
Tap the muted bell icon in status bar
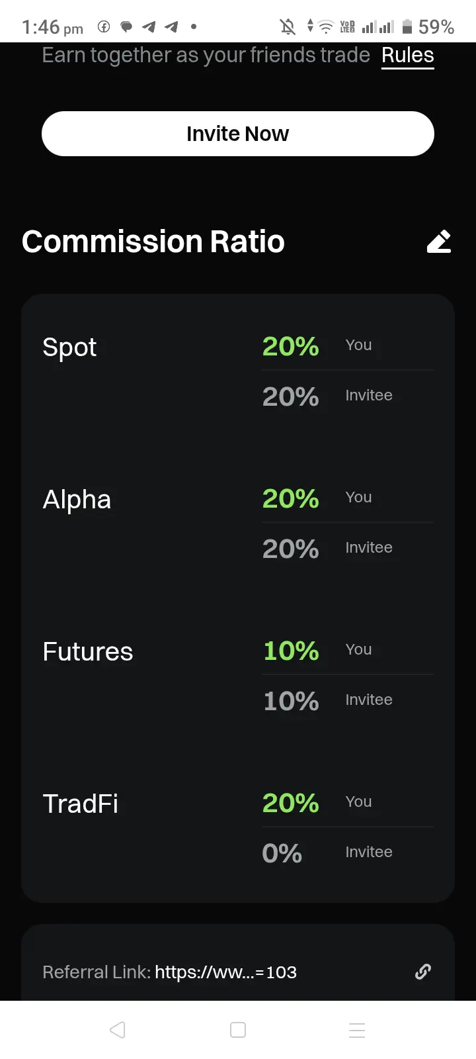tap(288, 26)
